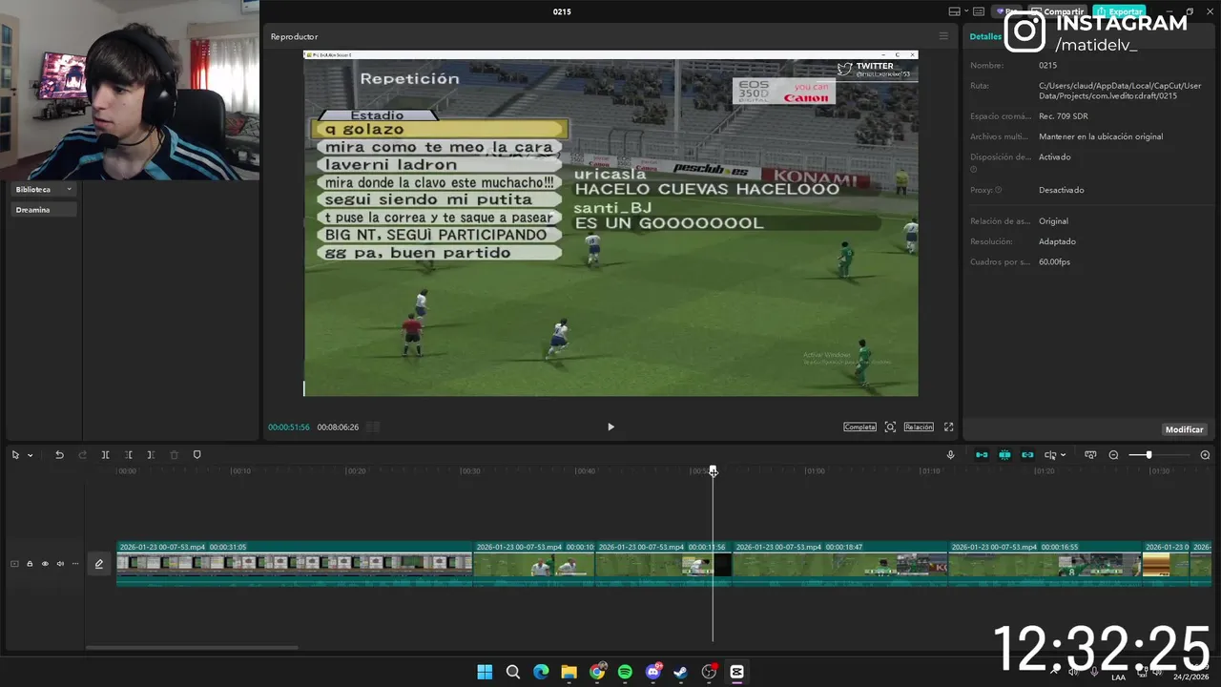The height and width of the screenshot is (687, 1221).
Task: Click the Relación aspect ratio button
Action: coord(919,427)
